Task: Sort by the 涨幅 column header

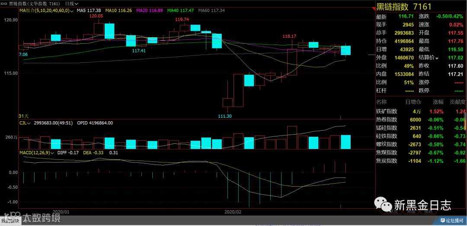Action: 438,102
